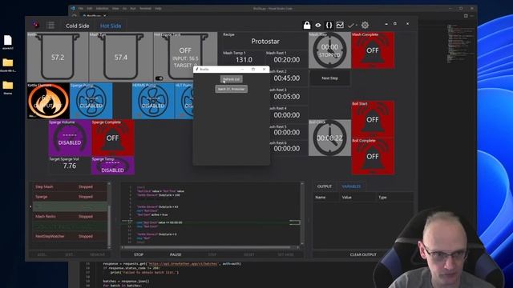The image size is (513, 288).
Task: Toggle the lock icon in the toolbar
Action: [307, 25]
